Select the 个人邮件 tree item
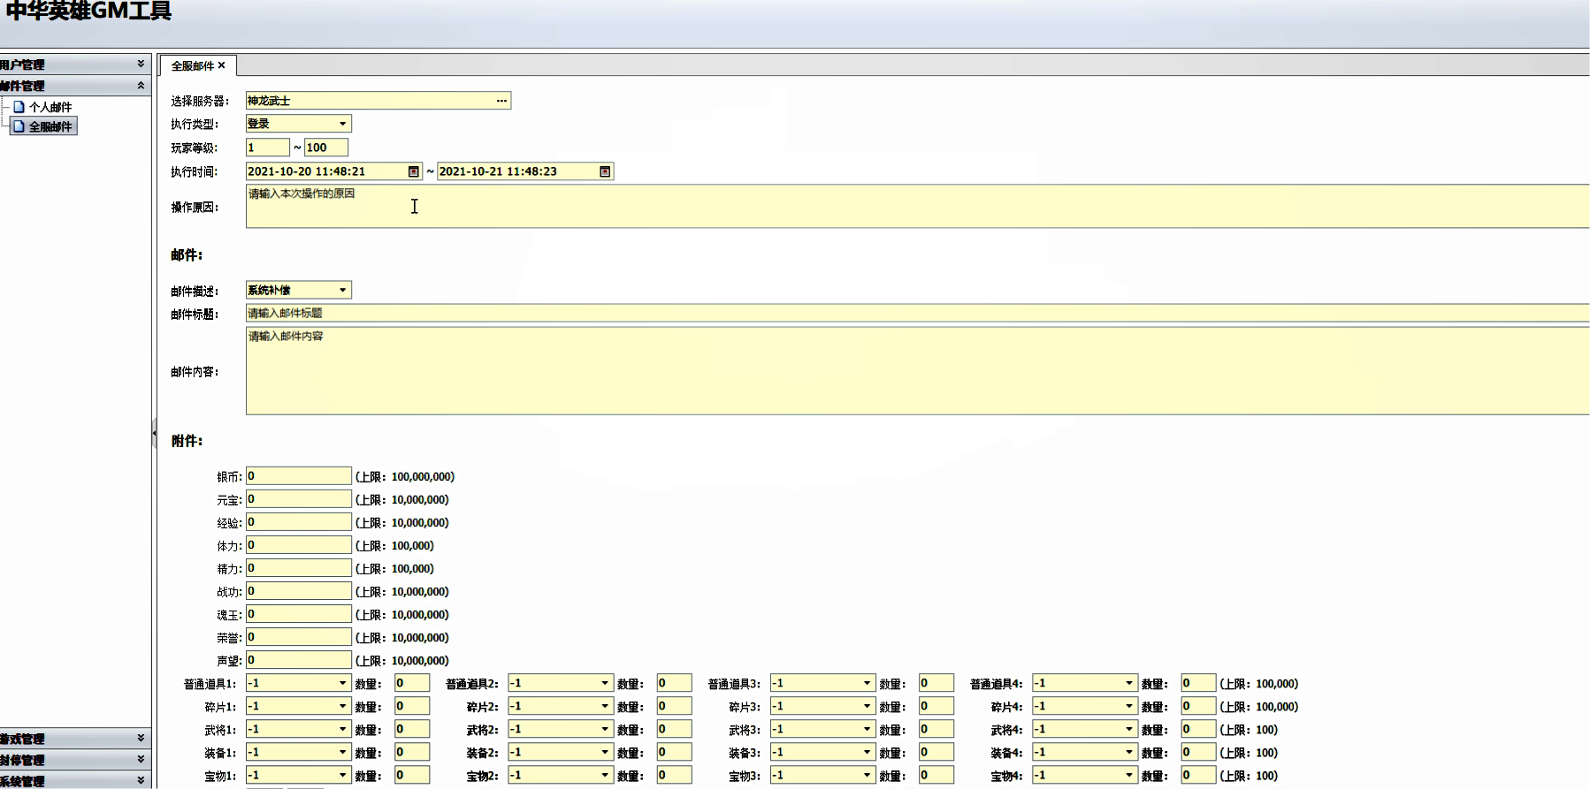 pos(50,107)
